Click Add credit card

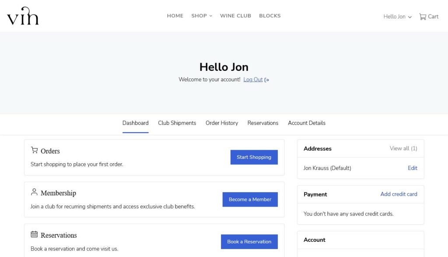point(399,194)
